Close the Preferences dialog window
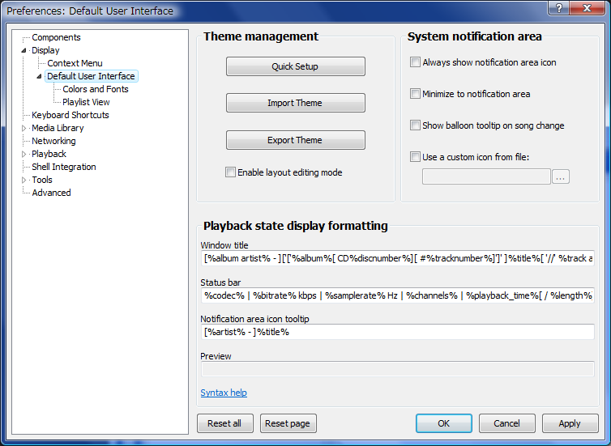 point(587,8)
